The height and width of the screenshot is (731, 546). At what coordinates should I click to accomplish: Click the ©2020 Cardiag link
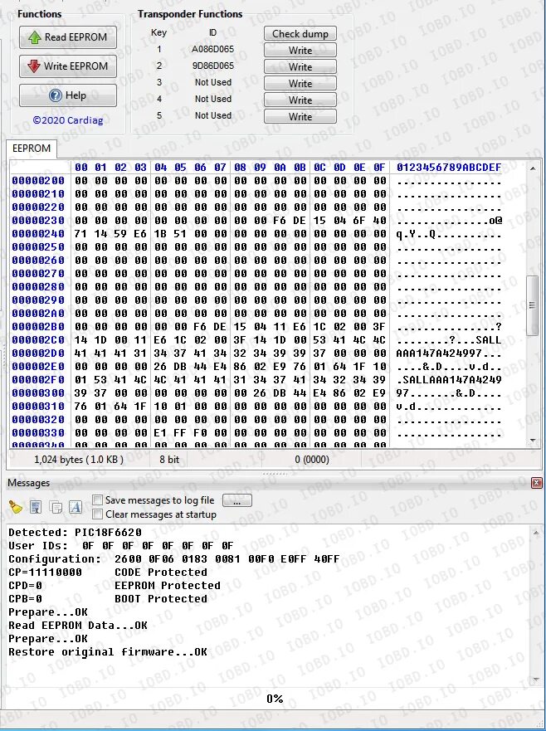68,120
